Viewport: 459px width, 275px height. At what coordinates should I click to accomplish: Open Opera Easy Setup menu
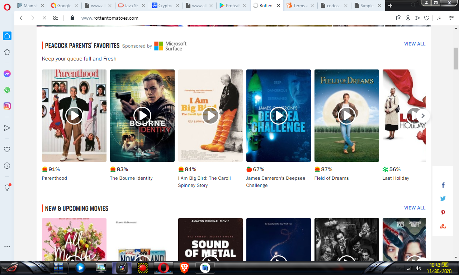coord(451,18)
